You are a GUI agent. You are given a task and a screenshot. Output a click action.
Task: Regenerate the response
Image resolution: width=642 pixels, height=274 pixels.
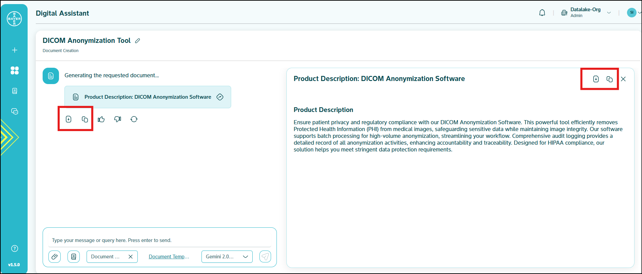tap(134, 119)
